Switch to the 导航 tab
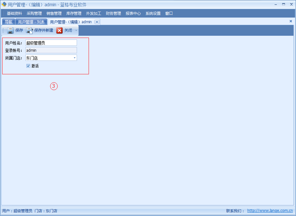 coord(8,22)
